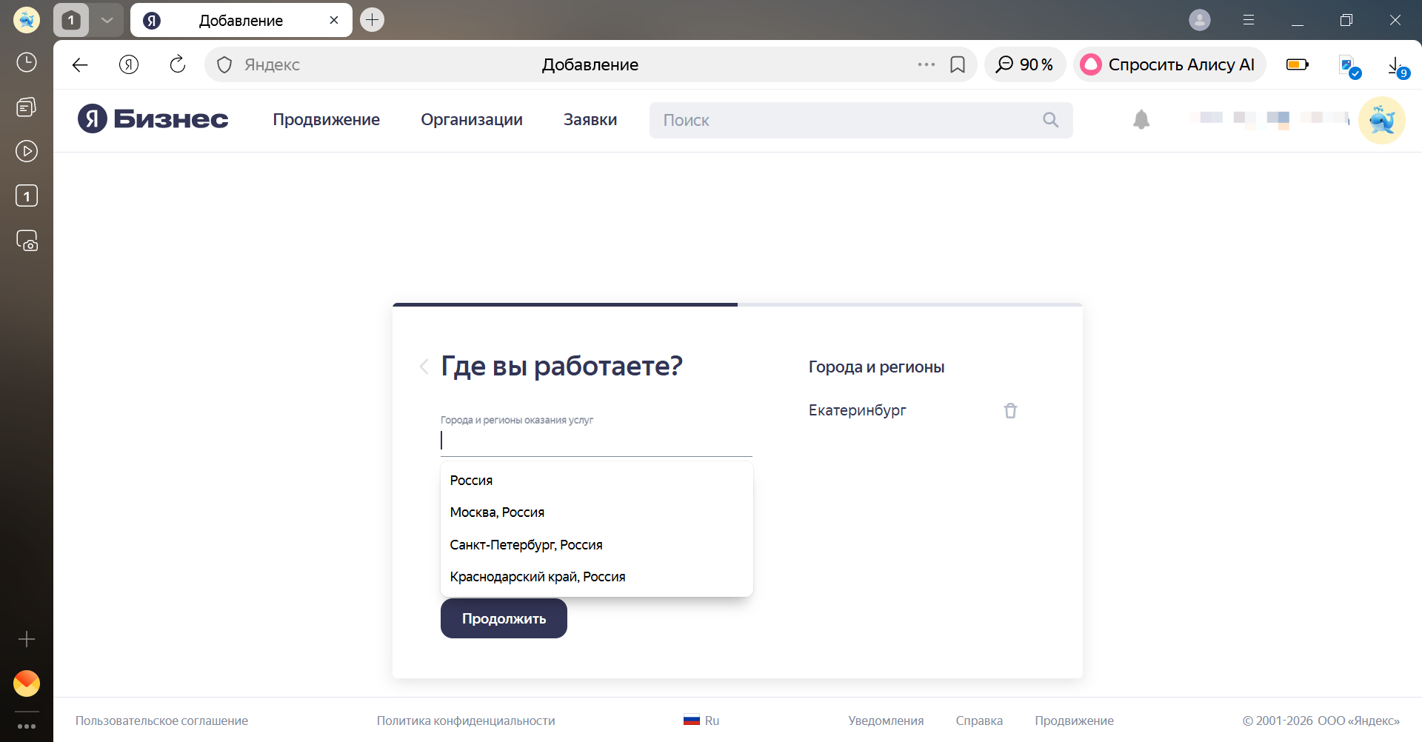This screenshot has height=742, width=1422.
Task: Click the cities and regions input field
Action: coord(596,440)
